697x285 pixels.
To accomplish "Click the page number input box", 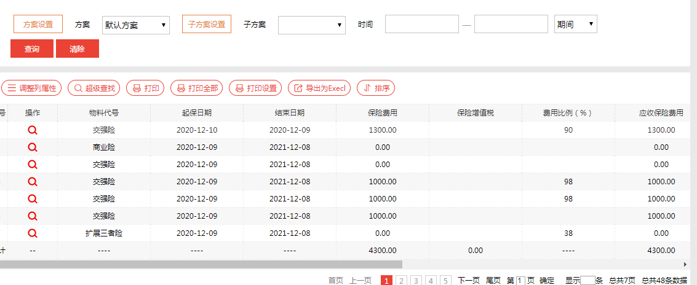I will tap(521, 281).
